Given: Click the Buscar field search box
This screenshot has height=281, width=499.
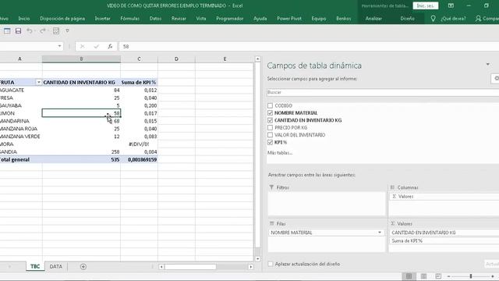Looking at the screenshot, I should [x=383, y=92].
